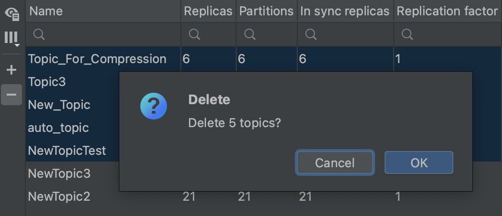This screenshot has height=216, width=502.
Task: Click the minus icon to remove topics
Action: point(11,95)
